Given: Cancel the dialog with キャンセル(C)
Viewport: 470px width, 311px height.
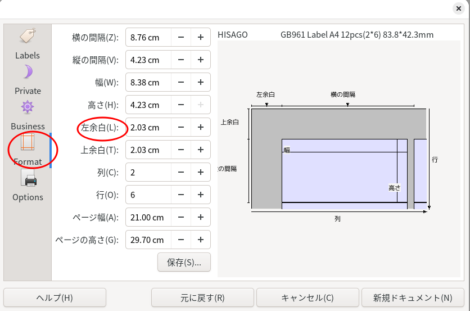Looking at the screenshot, I should (308, 298).
